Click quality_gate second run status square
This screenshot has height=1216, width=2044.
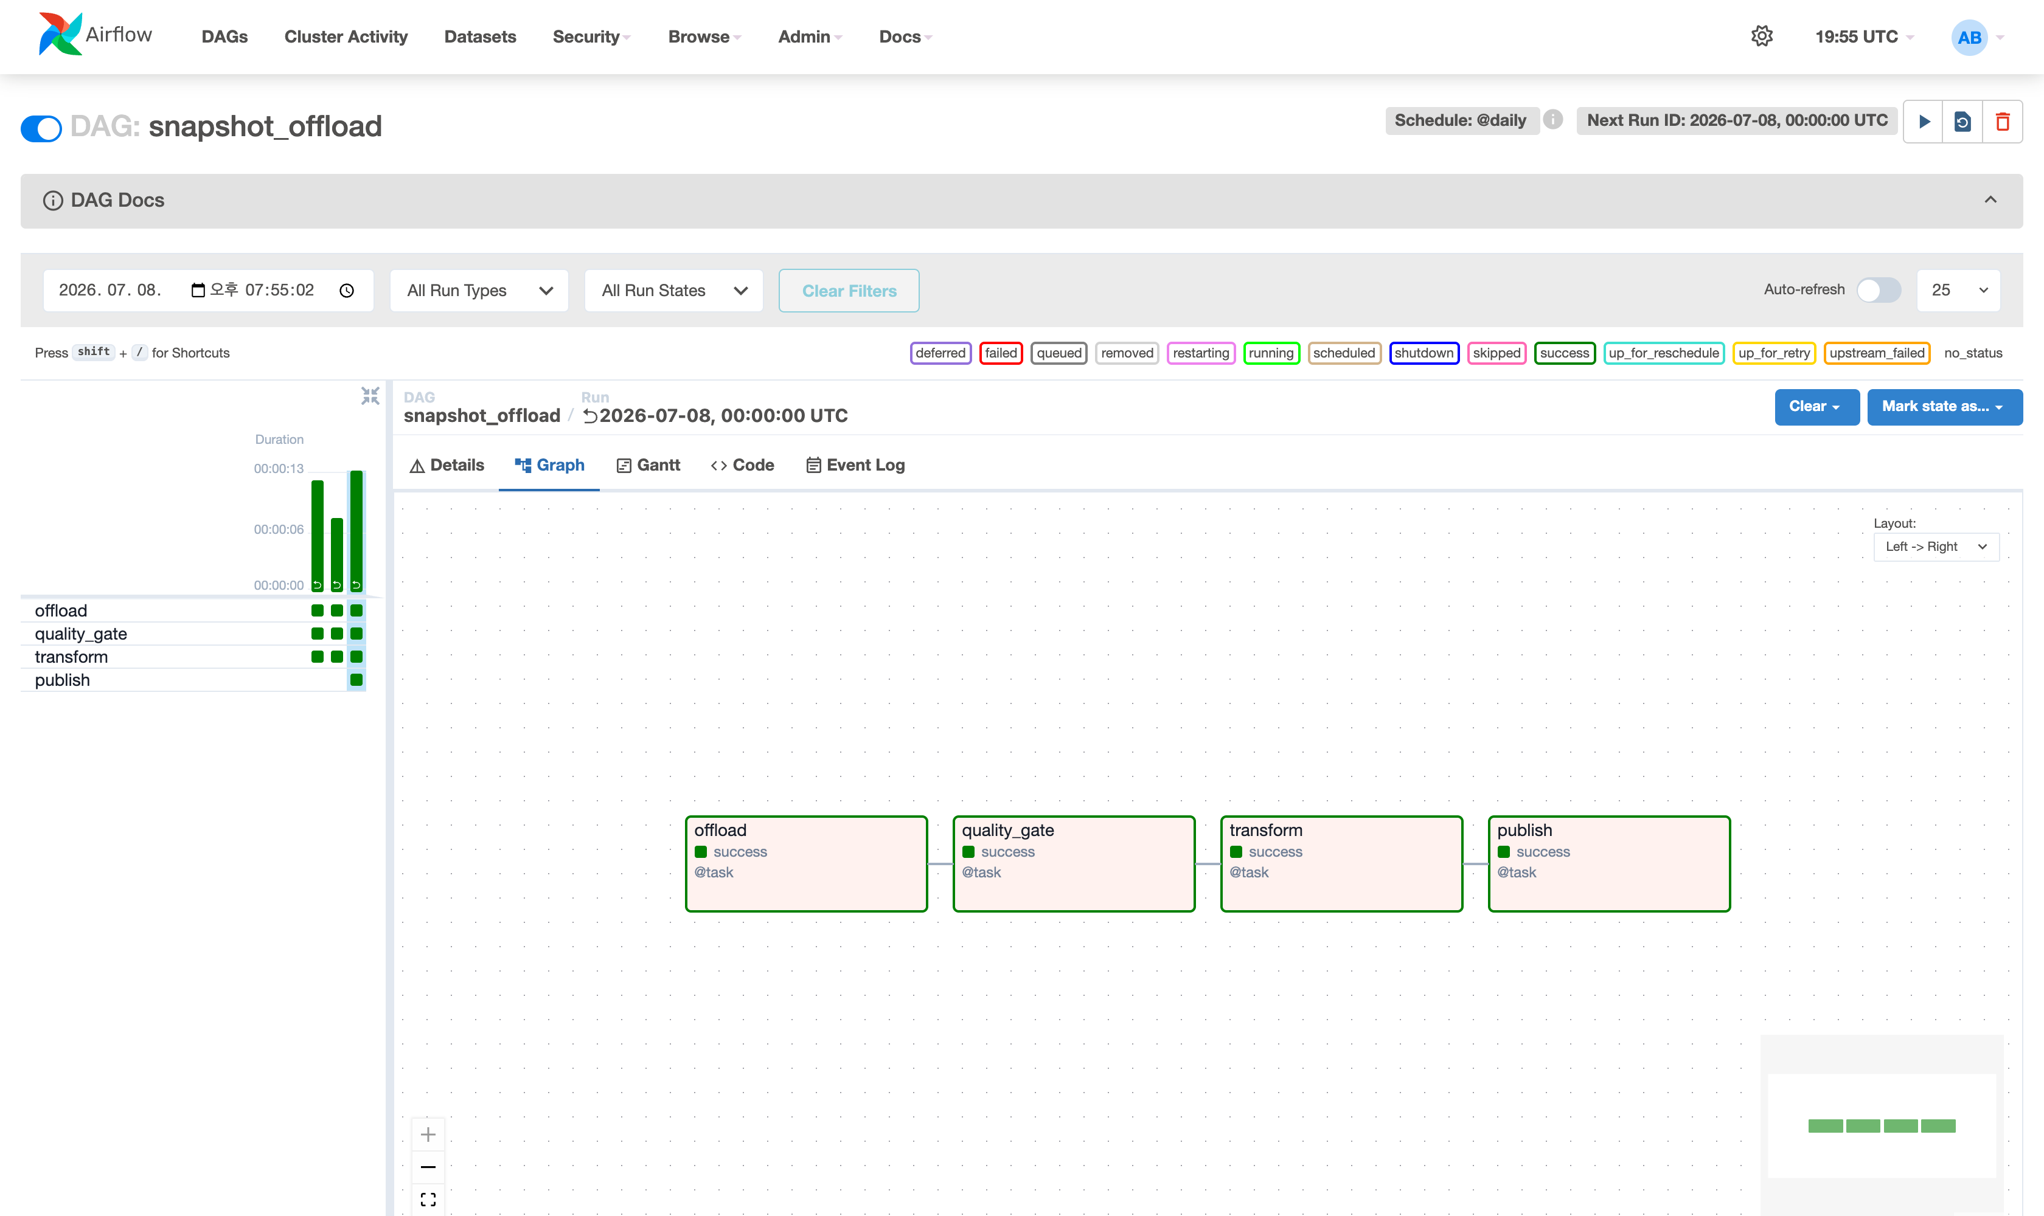tap(337, 634)
